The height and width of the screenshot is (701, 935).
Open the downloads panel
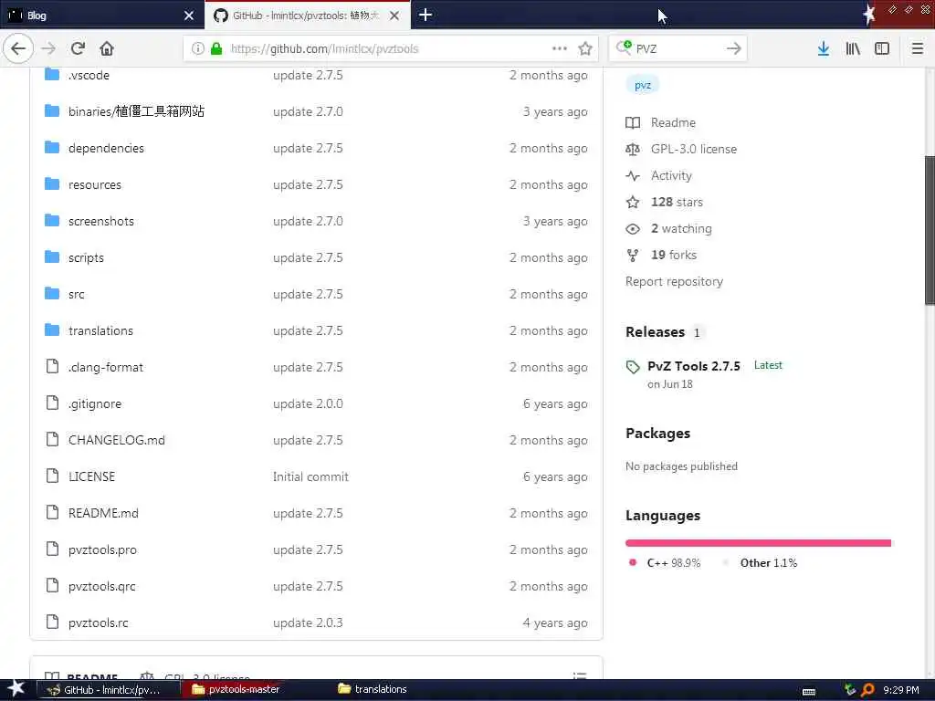823,48
